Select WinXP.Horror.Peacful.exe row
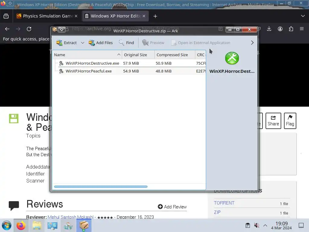This screenshot has height=232, width=309. click(129, 71)
